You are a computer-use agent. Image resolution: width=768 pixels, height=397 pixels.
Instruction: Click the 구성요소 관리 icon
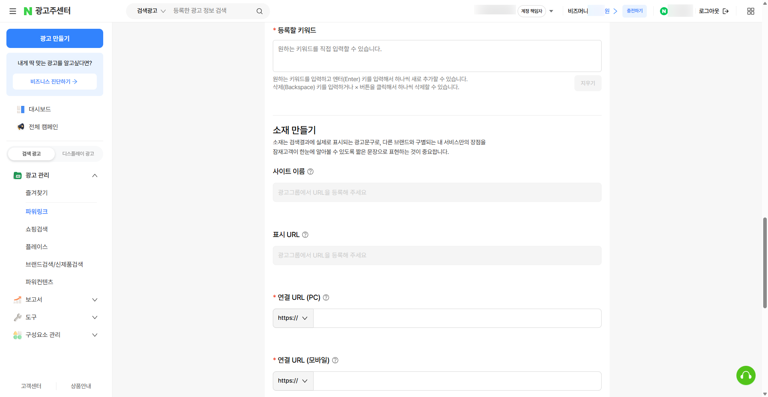18,335
